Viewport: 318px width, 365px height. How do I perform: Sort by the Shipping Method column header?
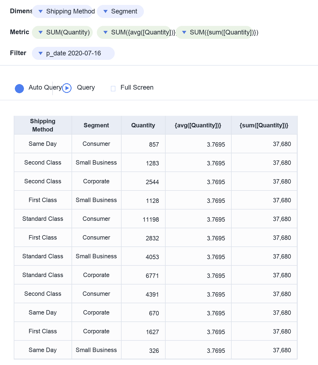[43, 125]
